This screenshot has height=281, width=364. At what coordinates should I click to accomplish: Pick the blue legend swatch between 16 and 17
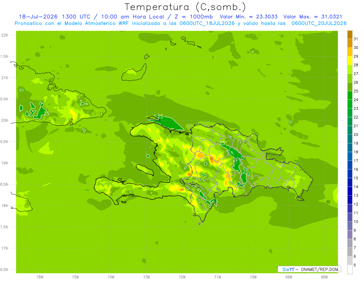[x=350, y=165]
